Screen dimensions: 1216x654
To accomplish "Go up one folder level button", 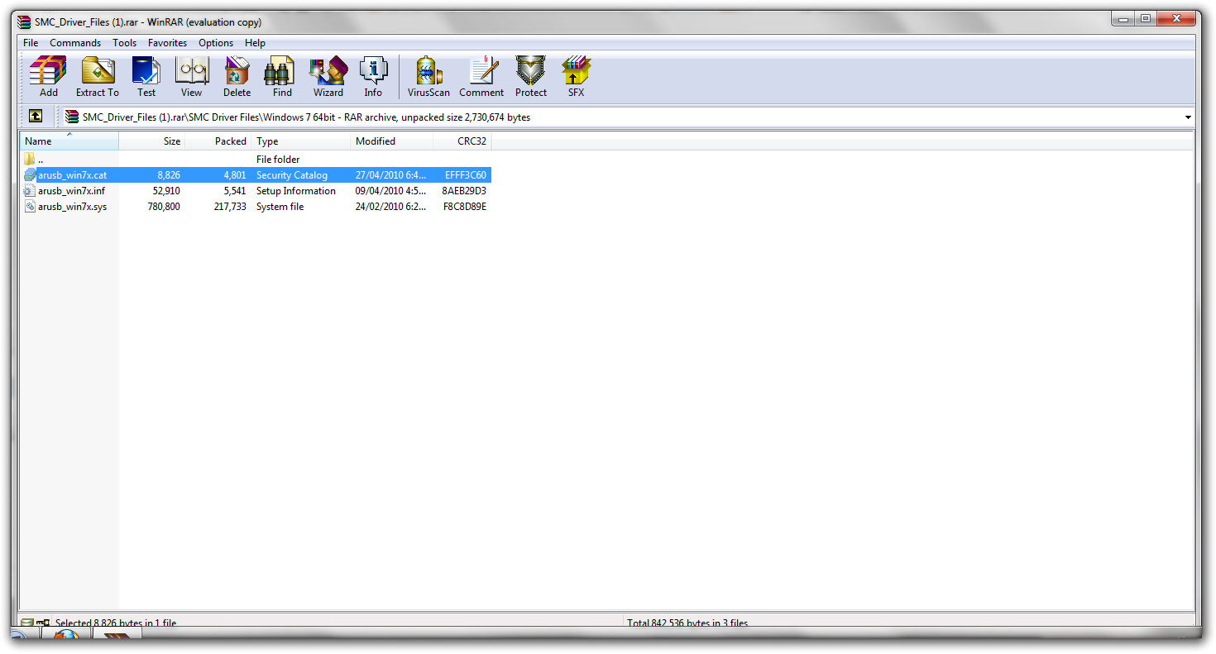I will (x=36, y=117).
